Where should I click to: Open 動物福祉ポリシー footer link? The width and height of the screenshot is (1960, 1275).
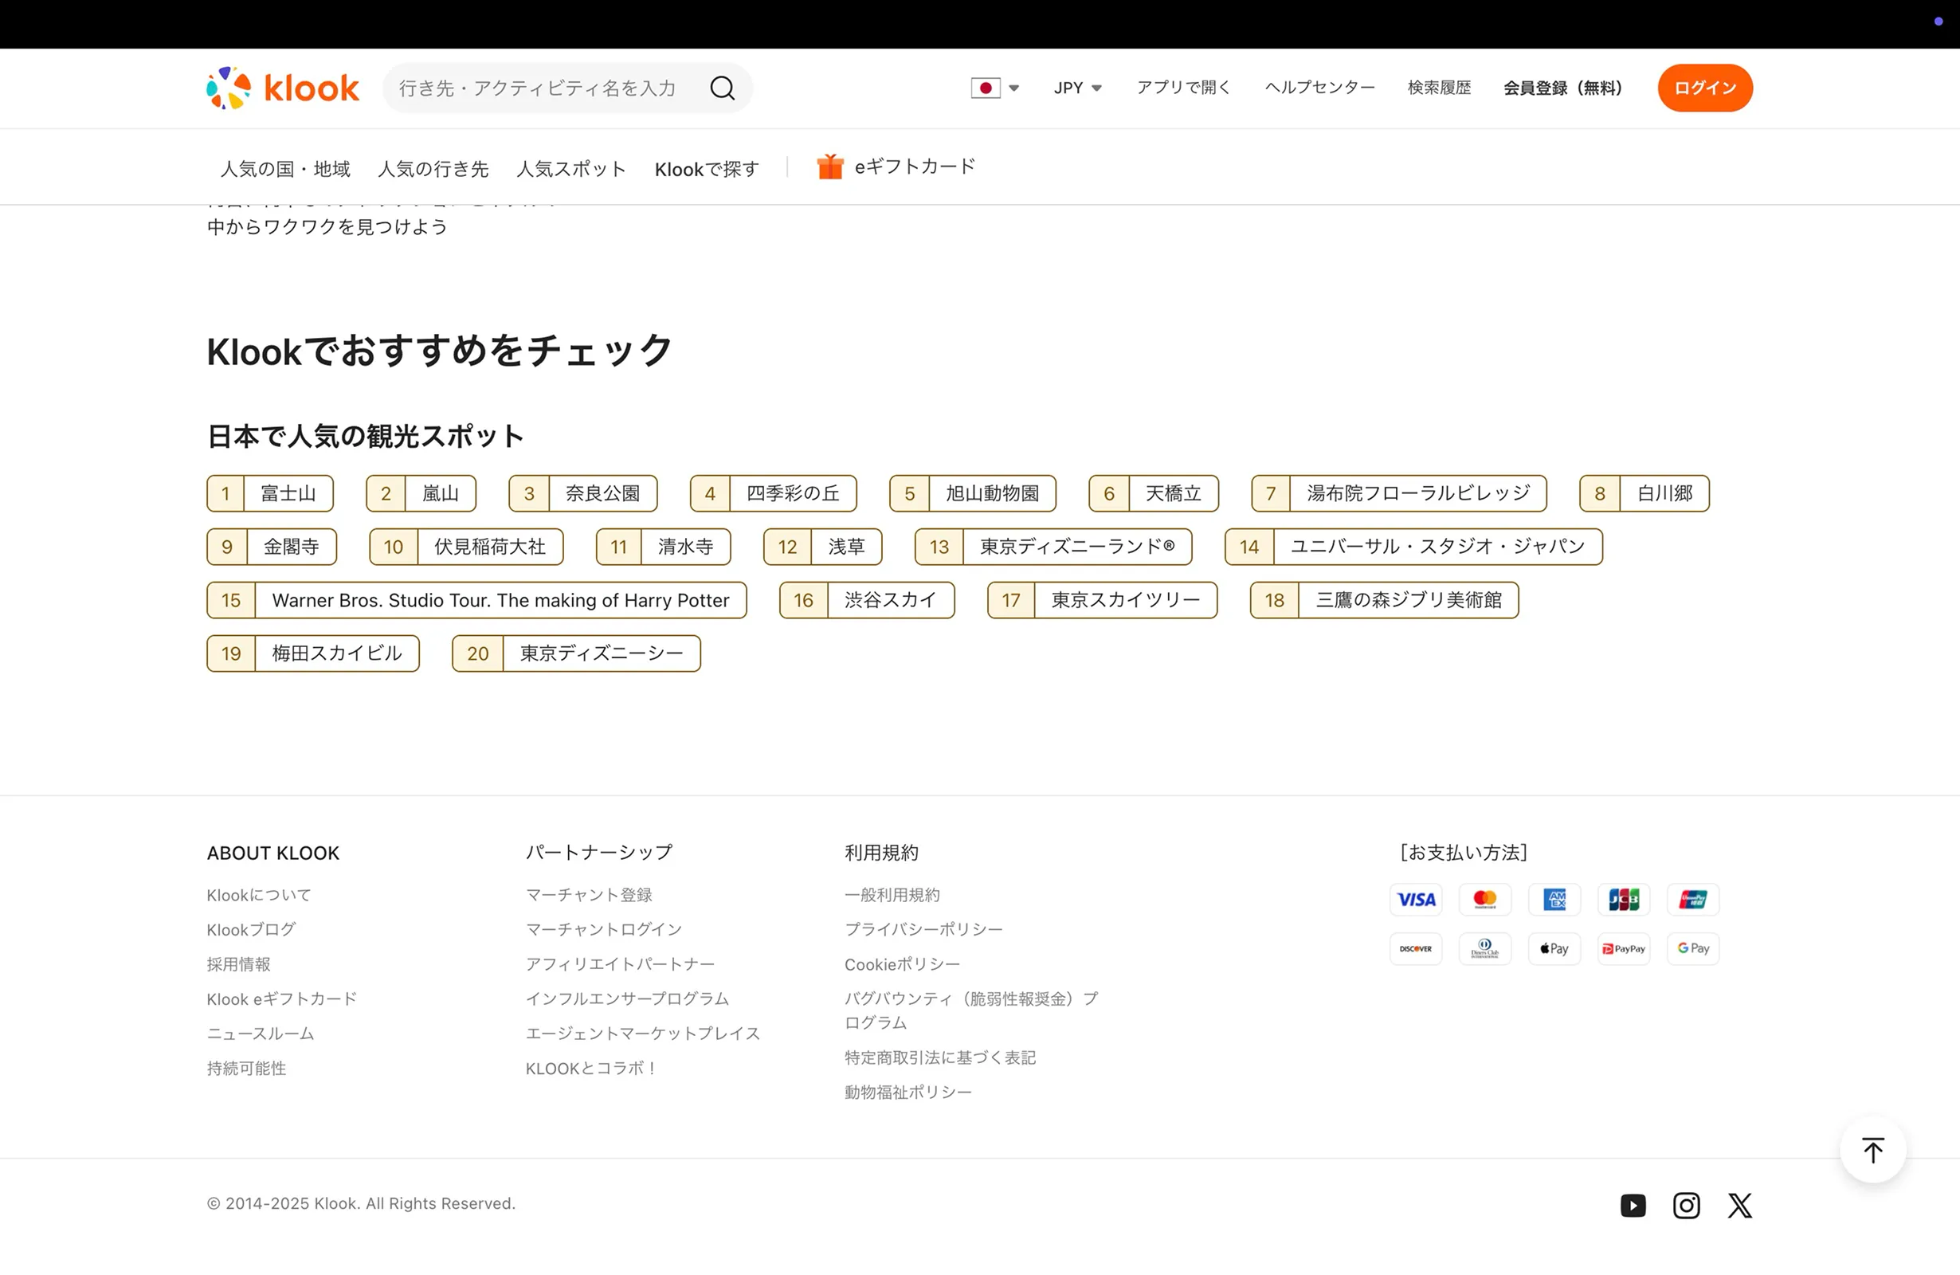coord(907,1093)
